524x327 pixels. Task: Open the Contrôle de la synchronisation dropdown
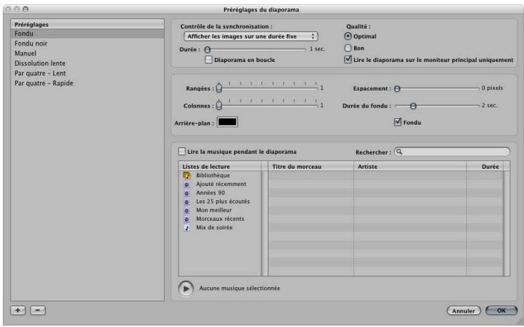click(x=251, y=36)
